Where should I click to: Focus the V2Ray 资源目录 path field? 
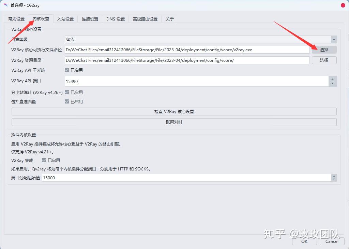coord(187,60)
